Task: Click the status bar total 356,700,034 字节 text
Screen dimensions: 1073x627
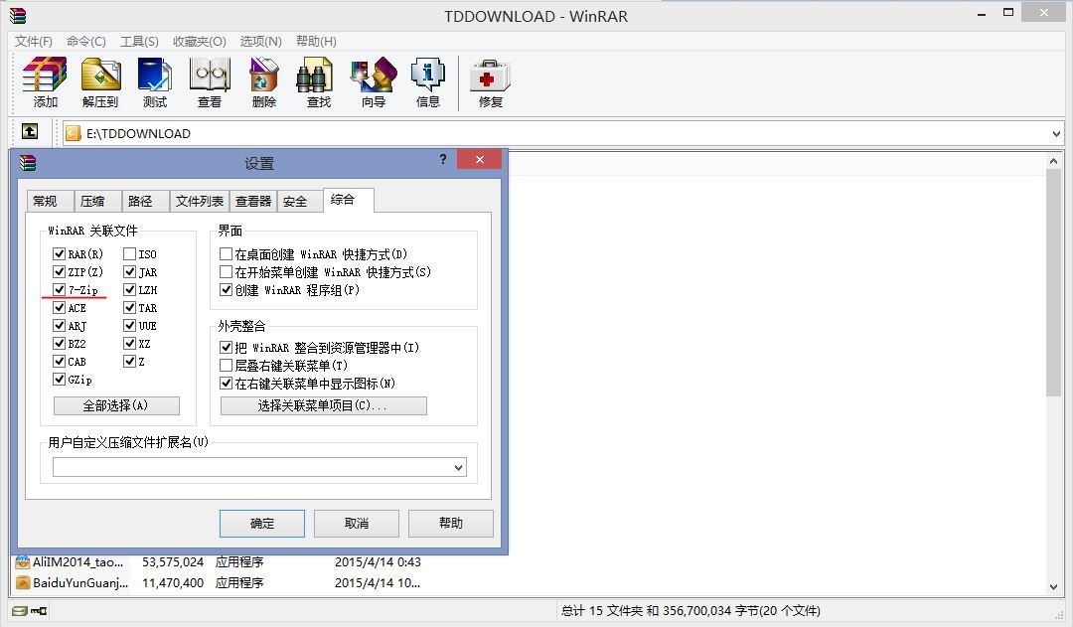Action: [x=690, y=610]
